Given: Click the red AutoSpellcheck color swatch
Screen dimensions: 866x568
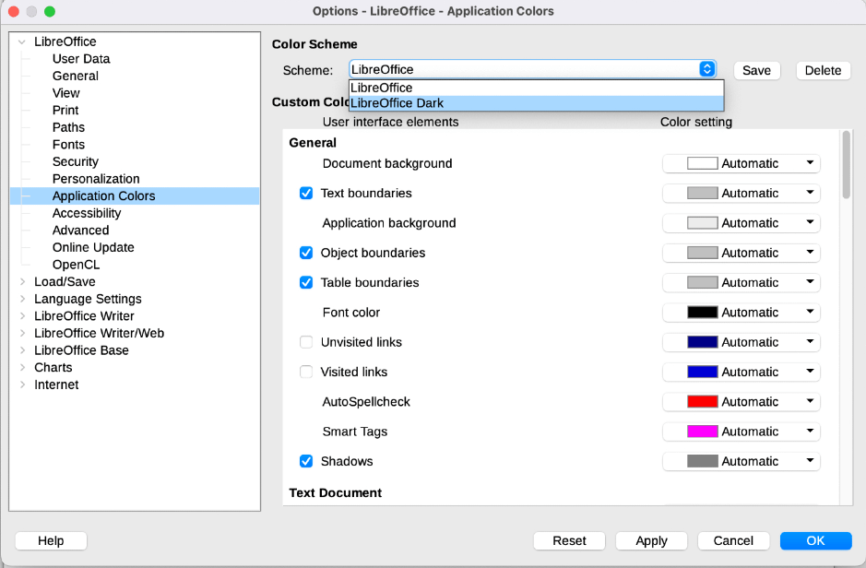Looking at the screenshot, I should point(690,401).
